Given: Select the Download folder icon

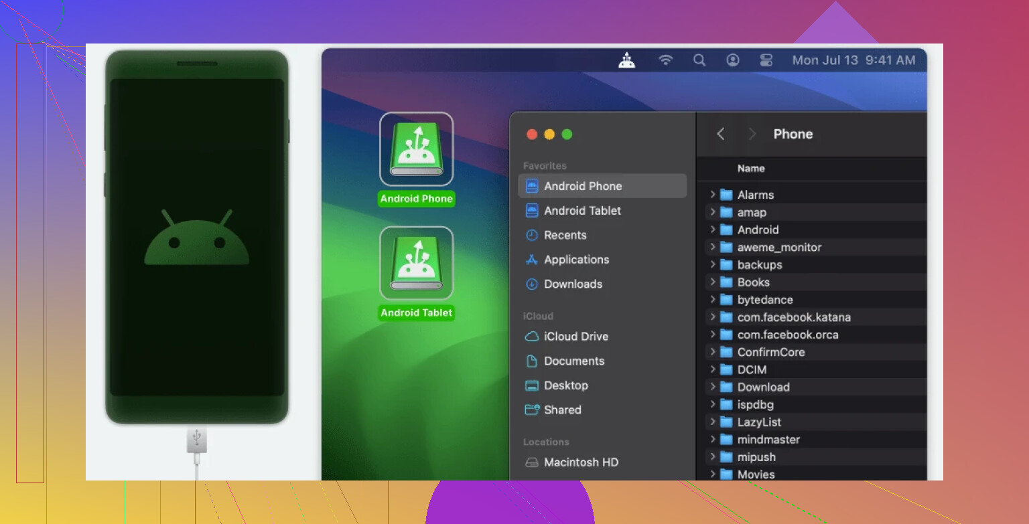Looking at the screenshot, I should pyautogui.click(x=726, y=387).
